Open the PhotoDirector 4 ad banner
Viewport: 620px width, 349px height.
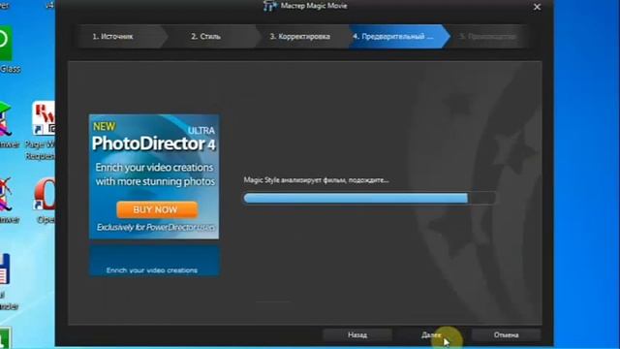154,176
